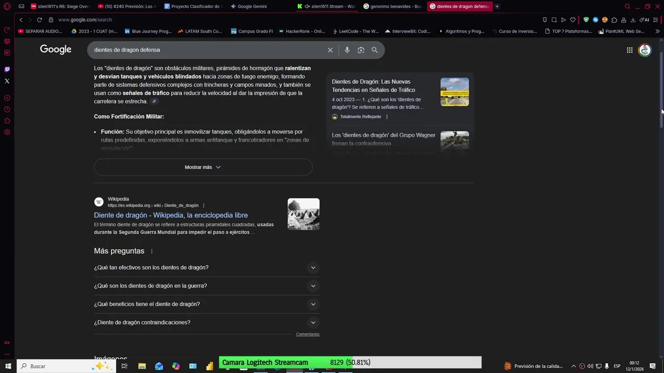Open File Explorer from taskbar
664x373 pixels.
(142, 366)
